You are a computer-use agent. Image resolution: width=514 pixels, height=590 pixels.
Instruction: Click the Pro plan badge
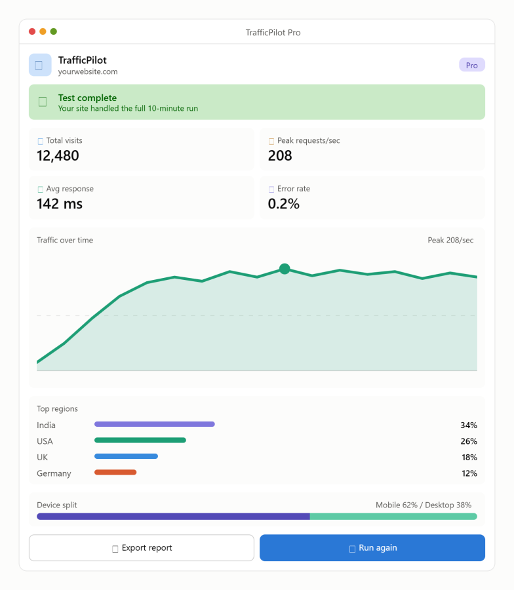click(472, 65)
